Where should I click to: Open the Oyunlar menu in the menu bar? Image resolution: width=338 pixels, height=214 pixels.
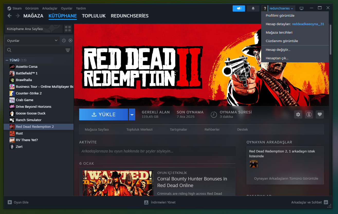tap(67, 8)
